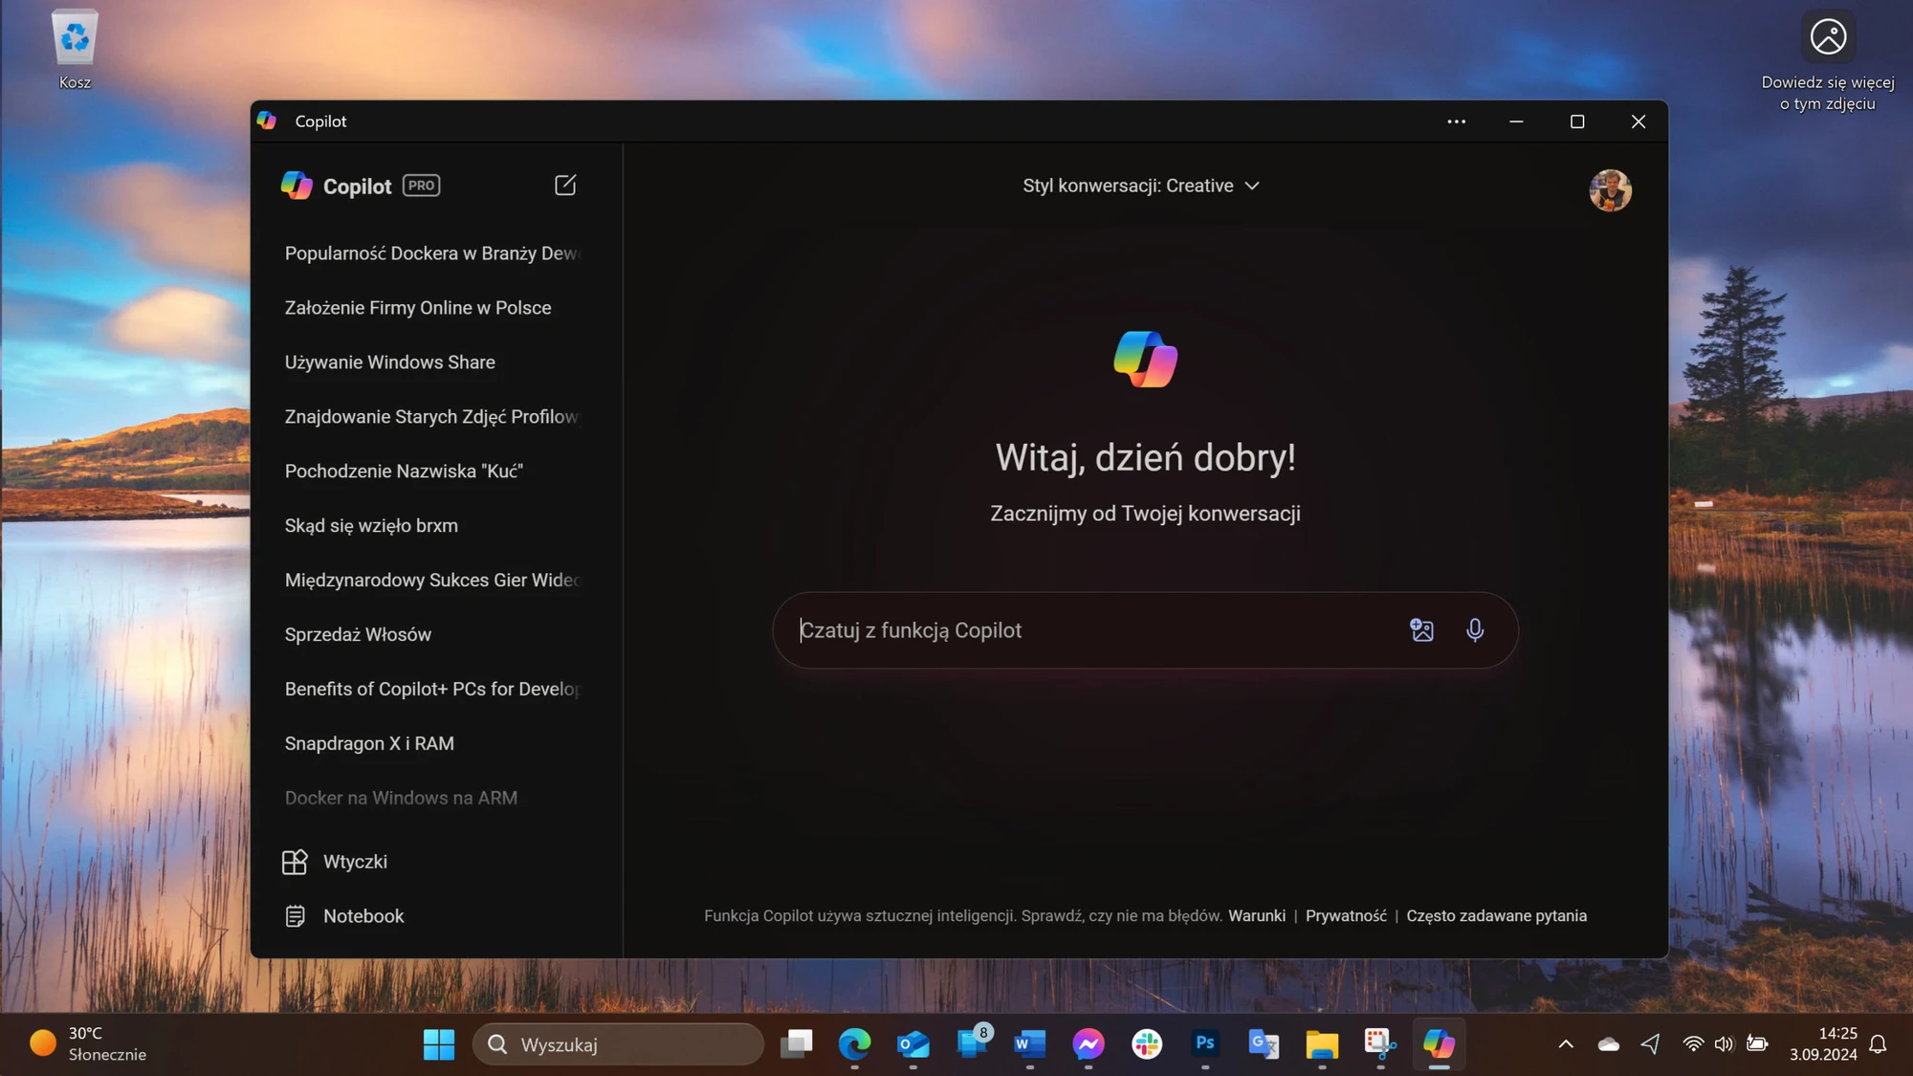
Task: Open chat Międzynarodowy Sukces Gier Wideo
Action: click(x=432, y=581)
